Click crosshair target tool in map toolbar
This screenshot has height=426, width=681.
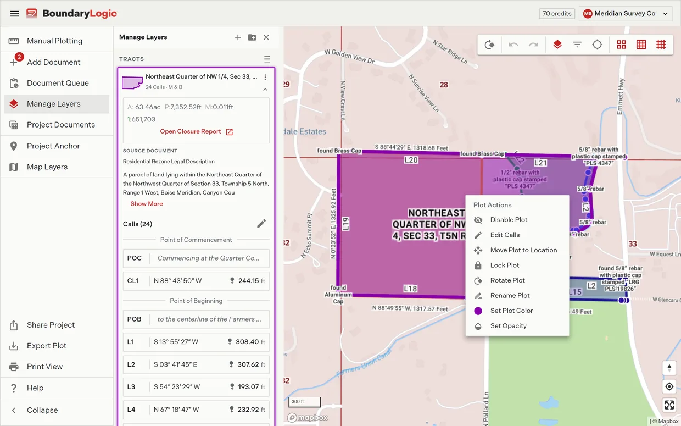[x=598, y=45]
